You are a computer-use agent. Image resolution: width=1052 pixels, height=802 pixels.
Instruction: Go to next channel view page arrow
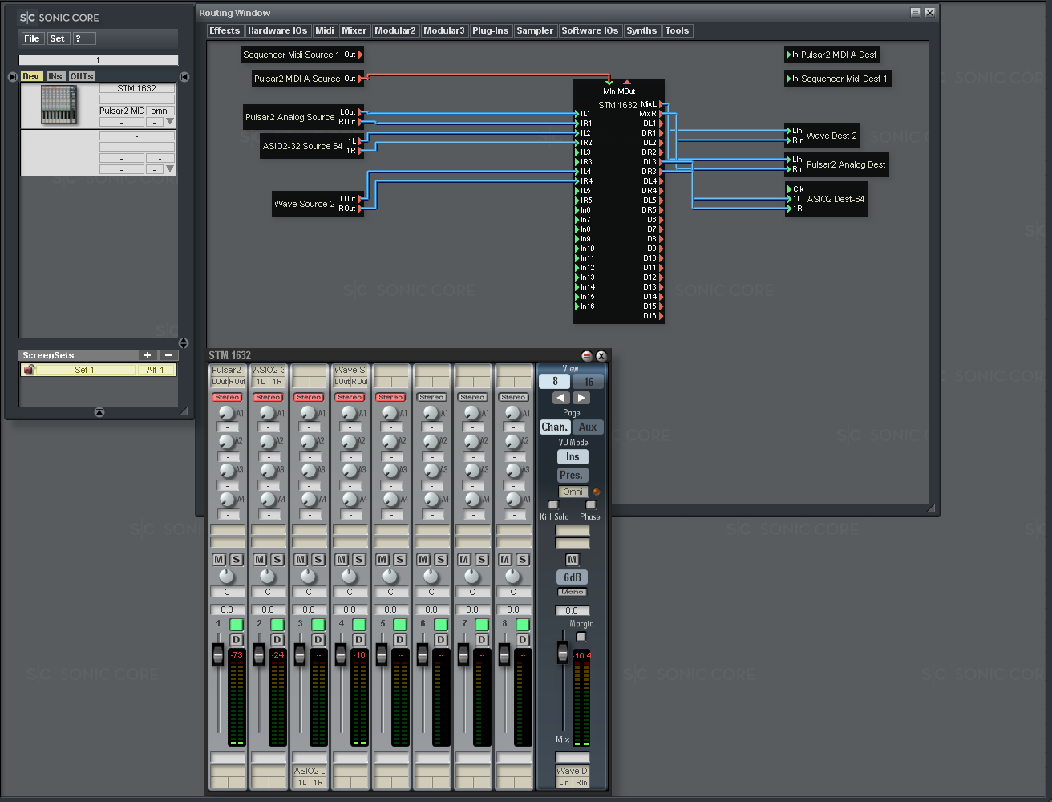pos(582,398)
